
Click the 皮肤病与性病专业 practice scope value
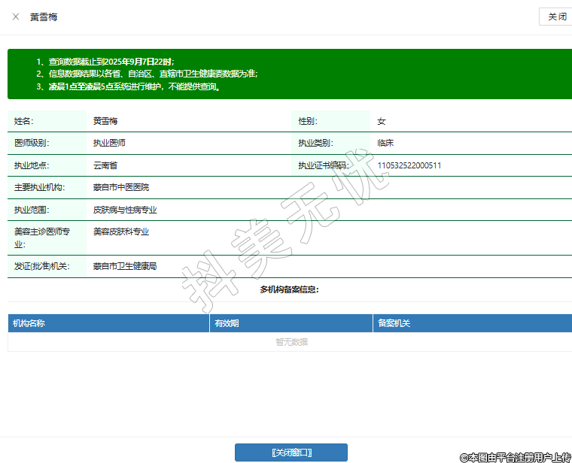click(124, 210)
